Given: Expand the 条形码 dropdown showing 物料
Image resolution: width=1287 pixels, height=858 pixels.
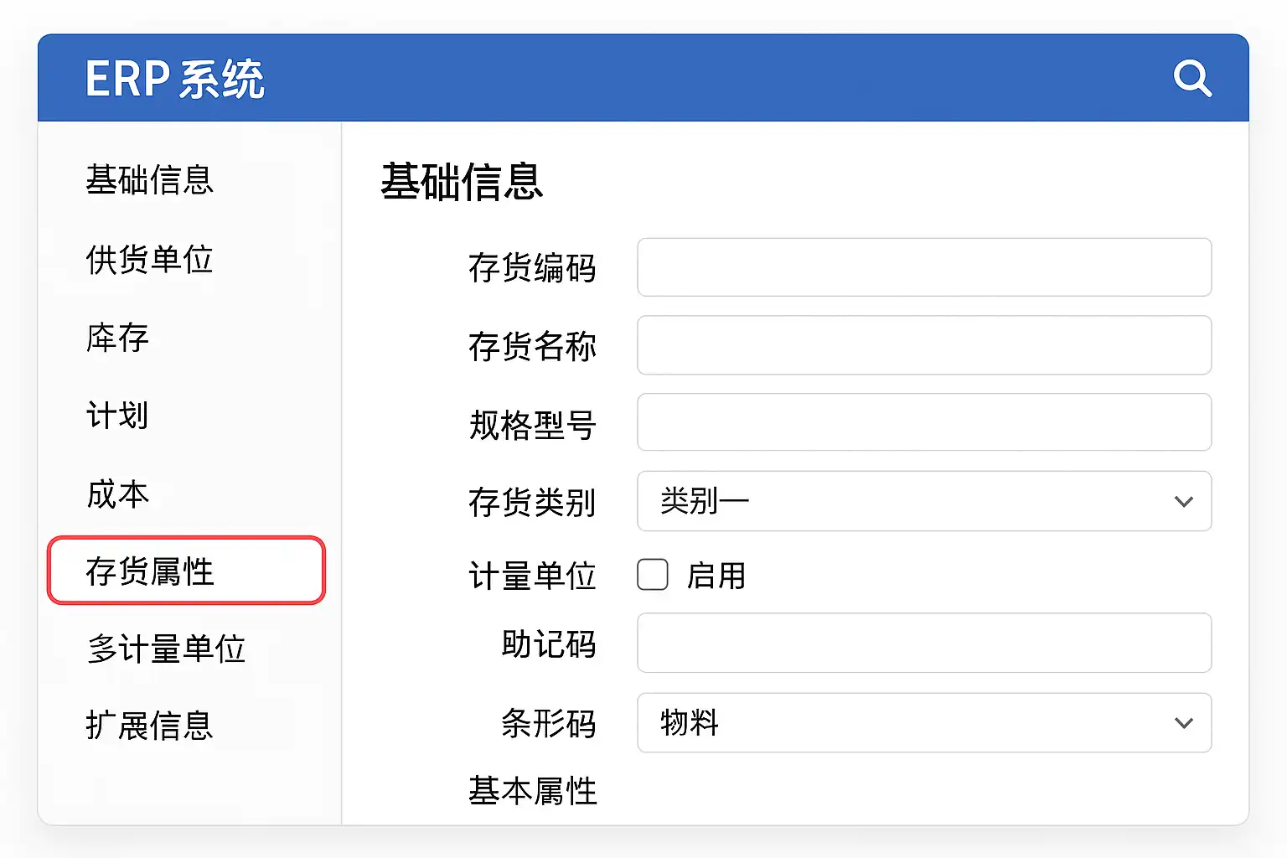Looking at the screenshot, I should 923,722.
